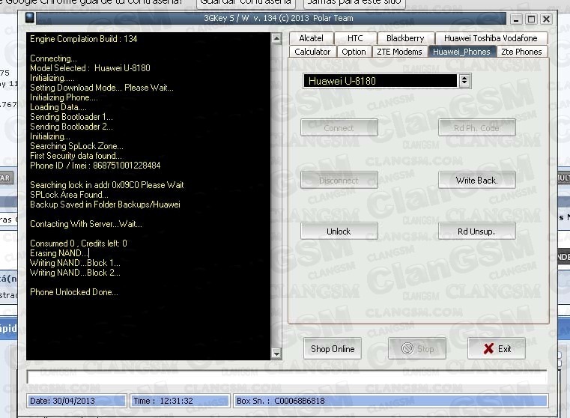Viewport: 570px width, 418px height.
Task: Click the Date: 30/04/2013 status field
Action: pyautogui.click(x=76, y=401)
